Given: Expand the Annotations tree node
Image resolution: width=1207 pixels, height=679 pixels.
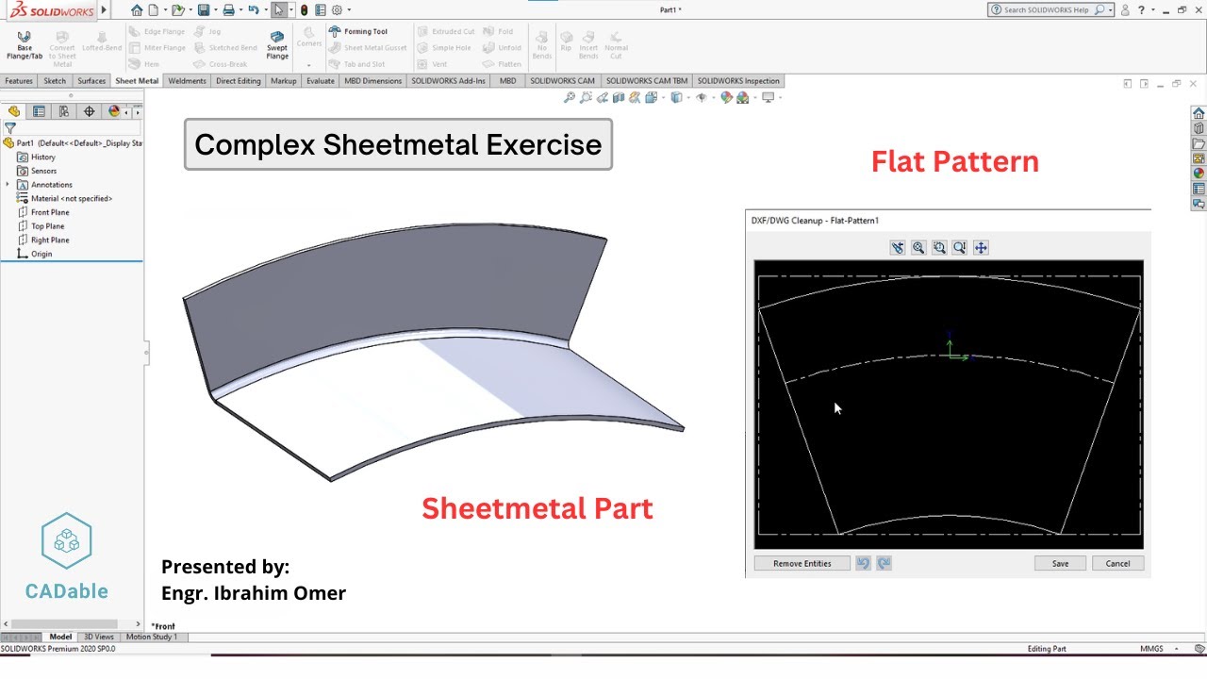Looking at the screenshot, I should [x=8, y=185].
